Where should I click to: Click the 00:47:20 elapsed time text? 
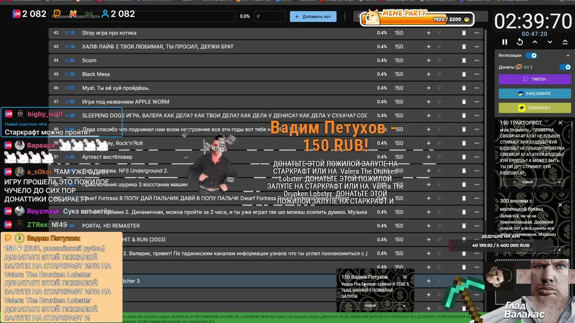pyautogui.click(x=534, y=34)
